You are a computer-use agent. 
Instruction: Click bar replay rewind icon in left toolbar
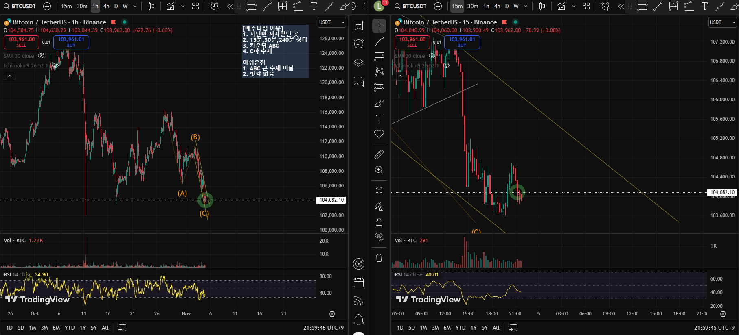[x=230, y=6]
